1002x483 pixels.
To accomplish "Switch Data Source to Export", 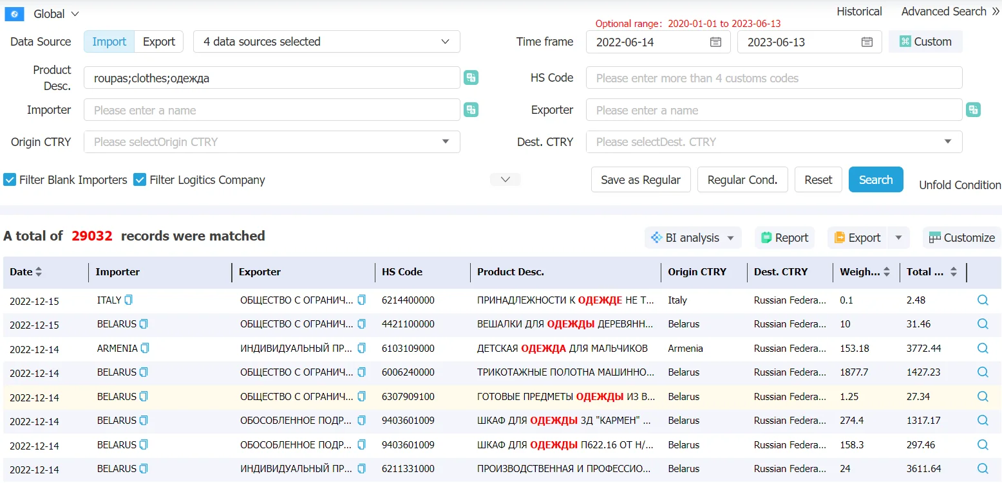I will coord(159,42).
